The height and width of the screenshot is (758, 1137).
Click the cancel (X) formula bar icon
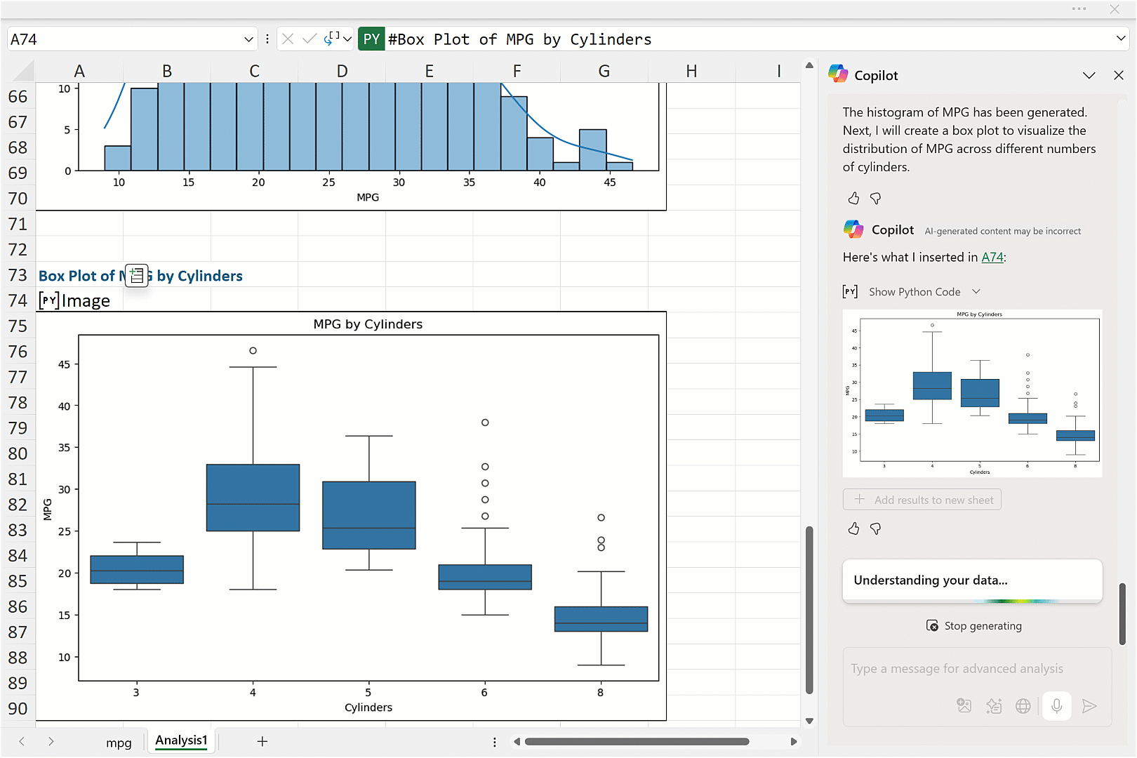288,39
